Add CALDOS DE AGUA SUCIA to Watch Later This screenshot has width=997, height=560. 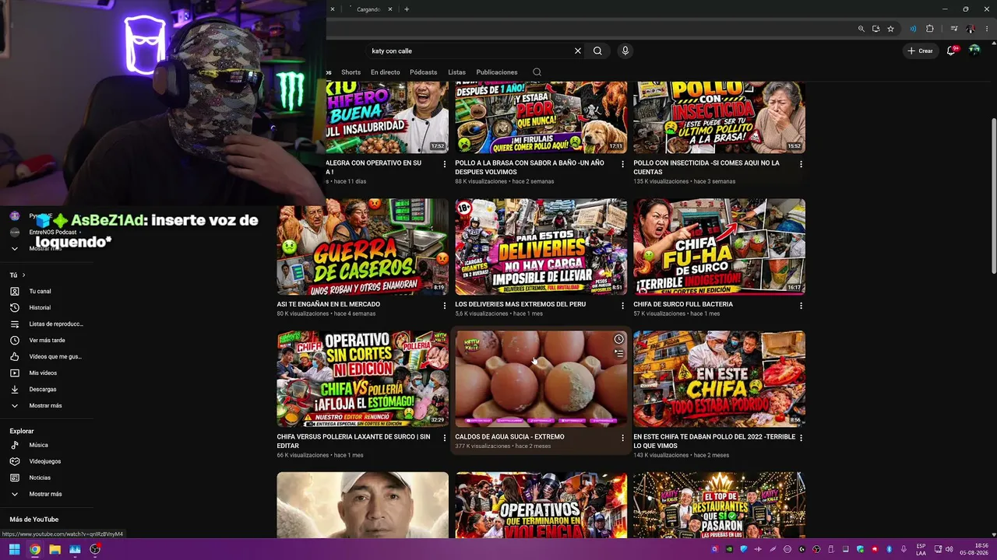[x=618, y=339]
